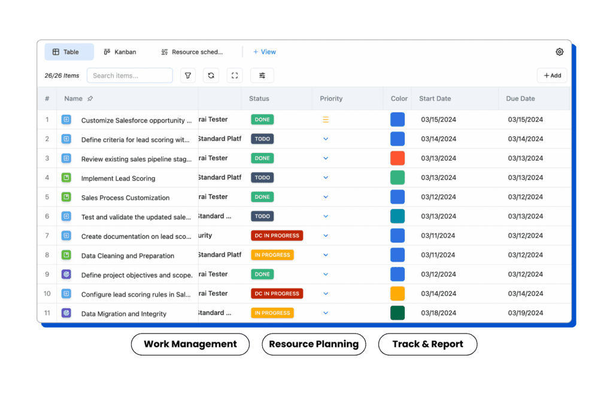Open priority dropdown for Implement Lead Scoring
Screen dimensions: 613x395
click(x=326, y=177)
